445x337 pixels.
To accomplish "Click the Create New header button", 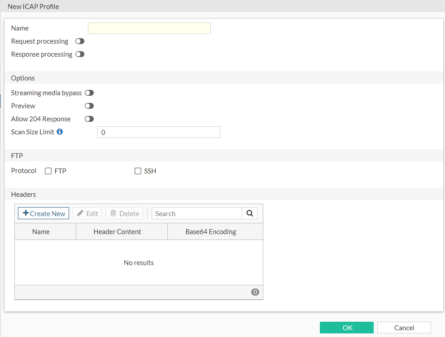I will click(44, 213).
